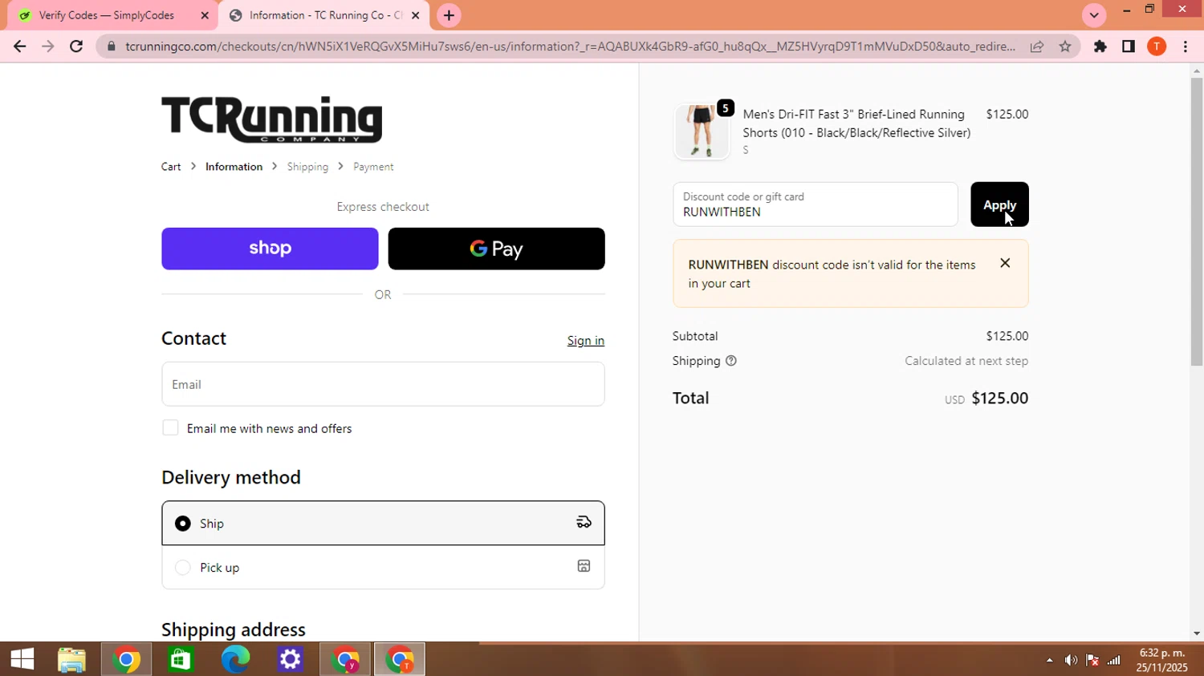Click the Shipping address heading
This screenshot has width=1204, height=676.
(234, 629)
